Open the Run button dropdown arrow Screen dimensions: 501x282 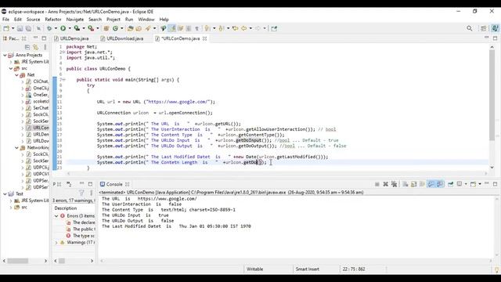(x=70, y=28)
